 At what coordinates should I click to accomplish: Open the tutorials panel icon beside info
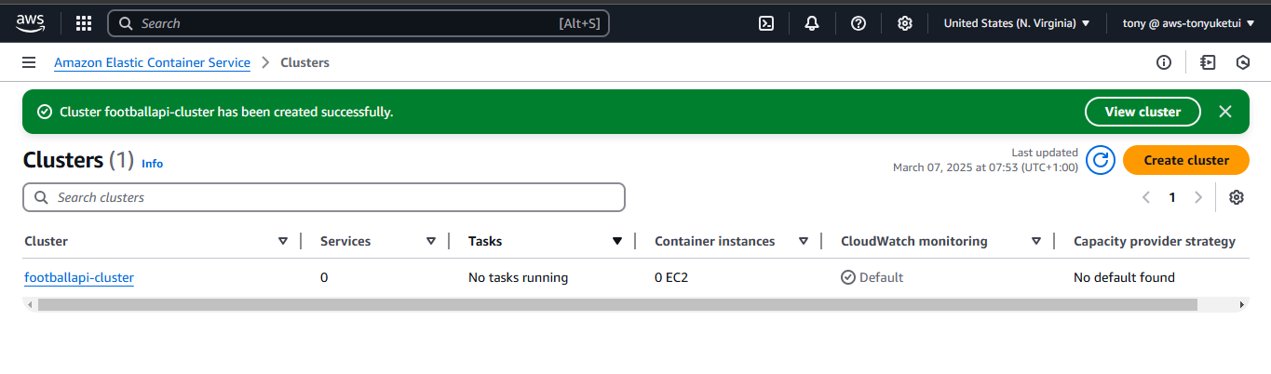click(1208, 62)
